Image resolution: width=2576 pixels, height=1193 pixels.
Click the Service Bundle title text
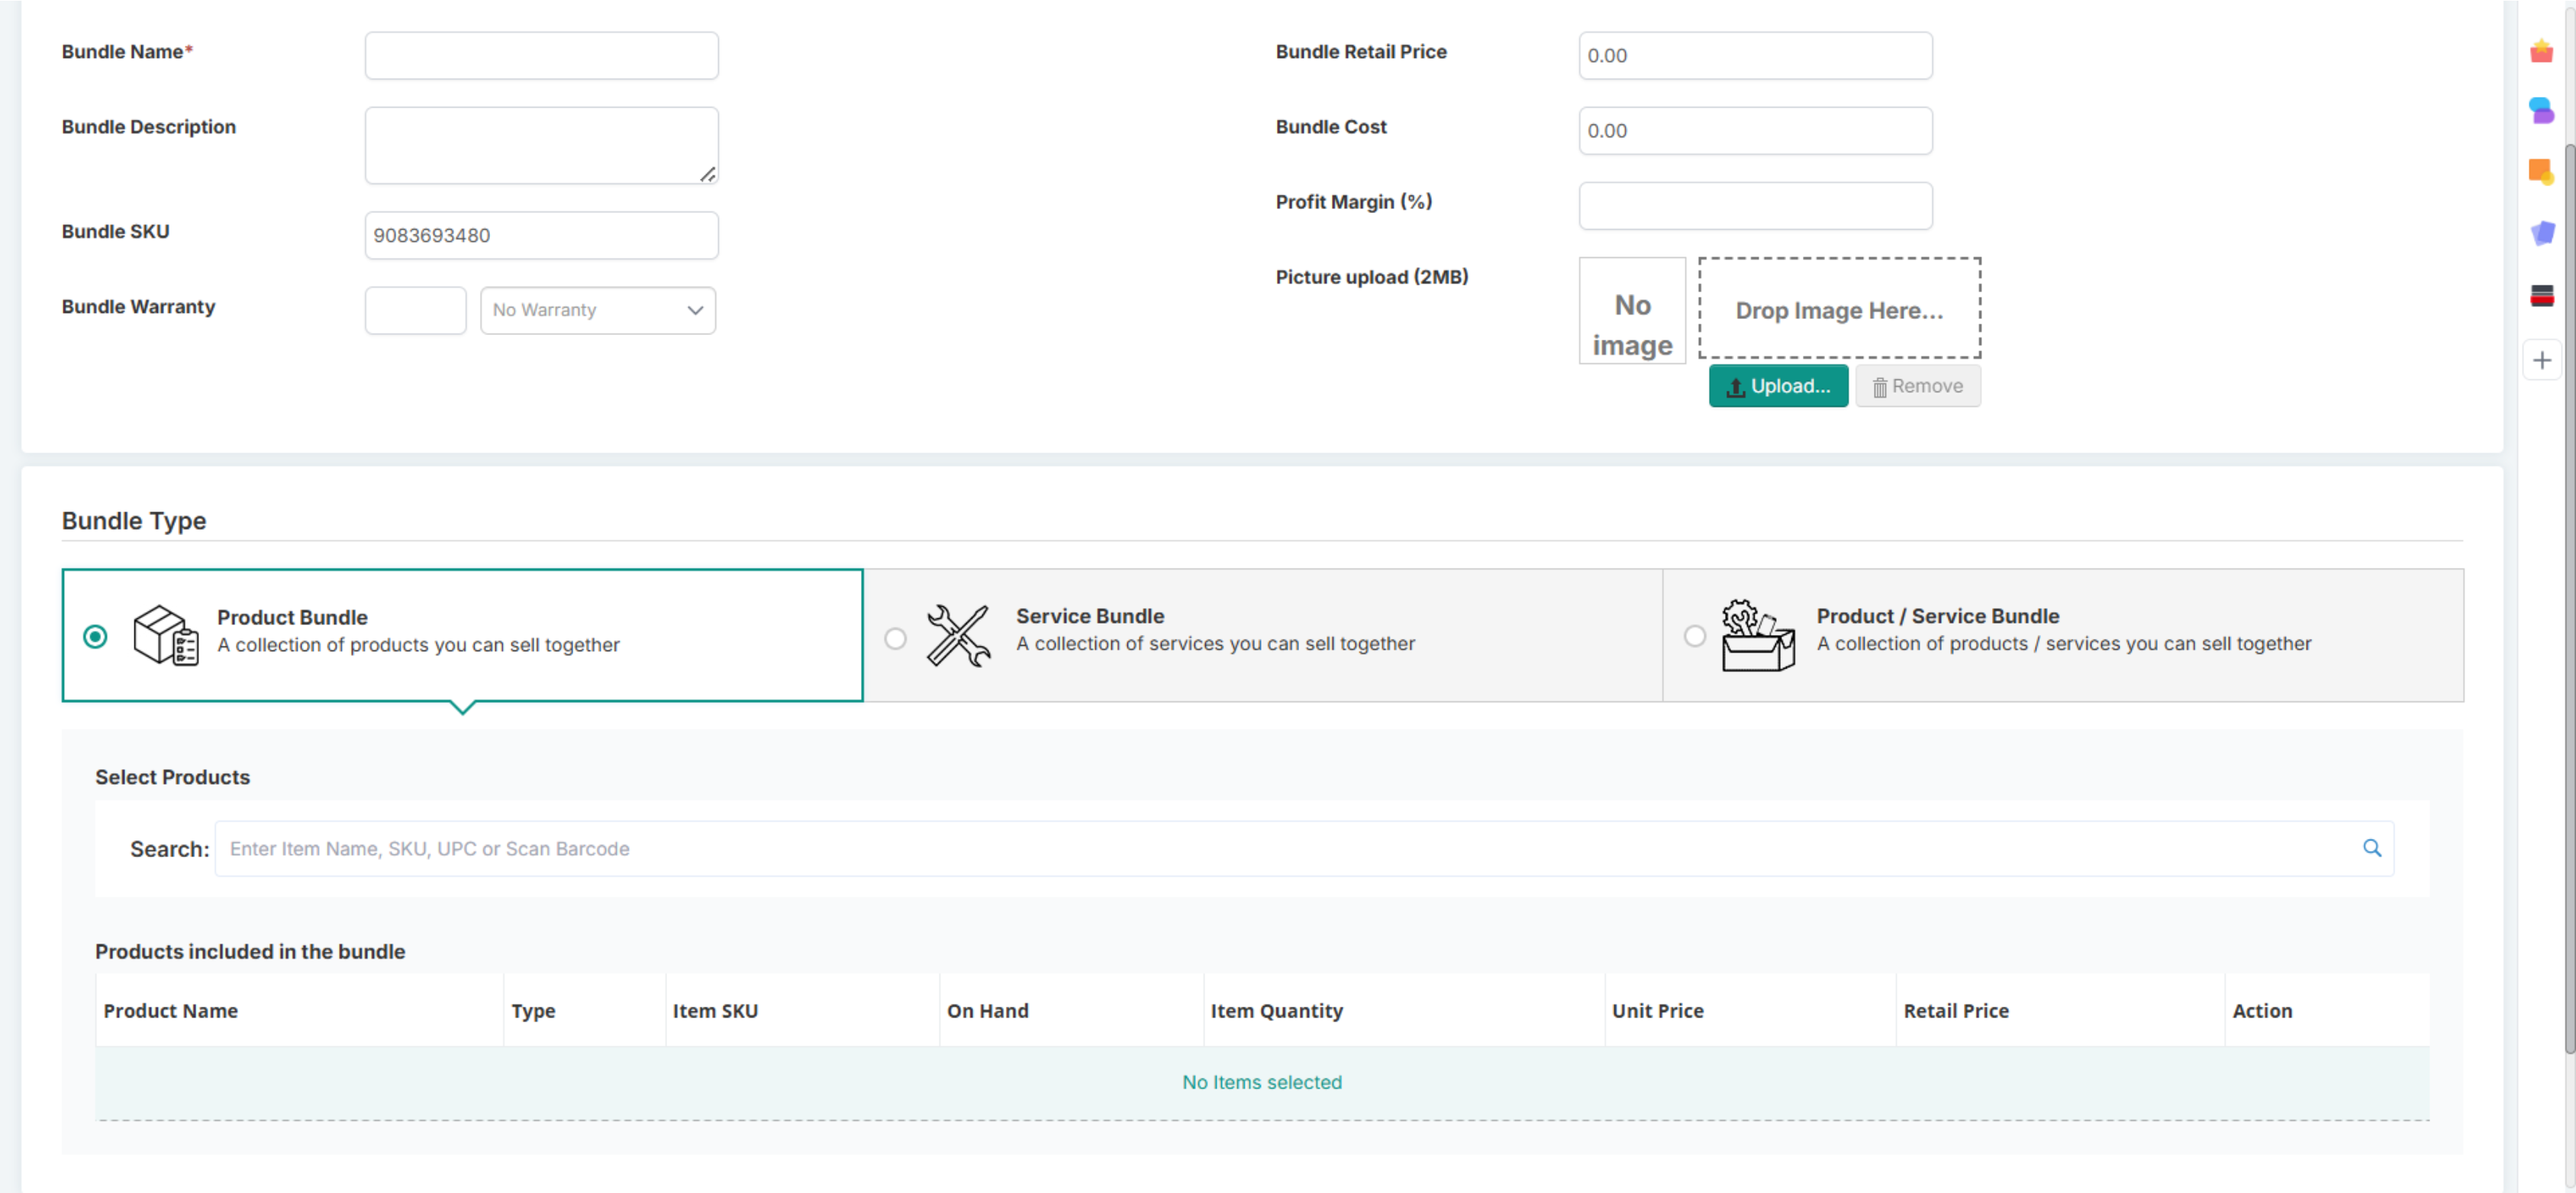pos(1090,616)
